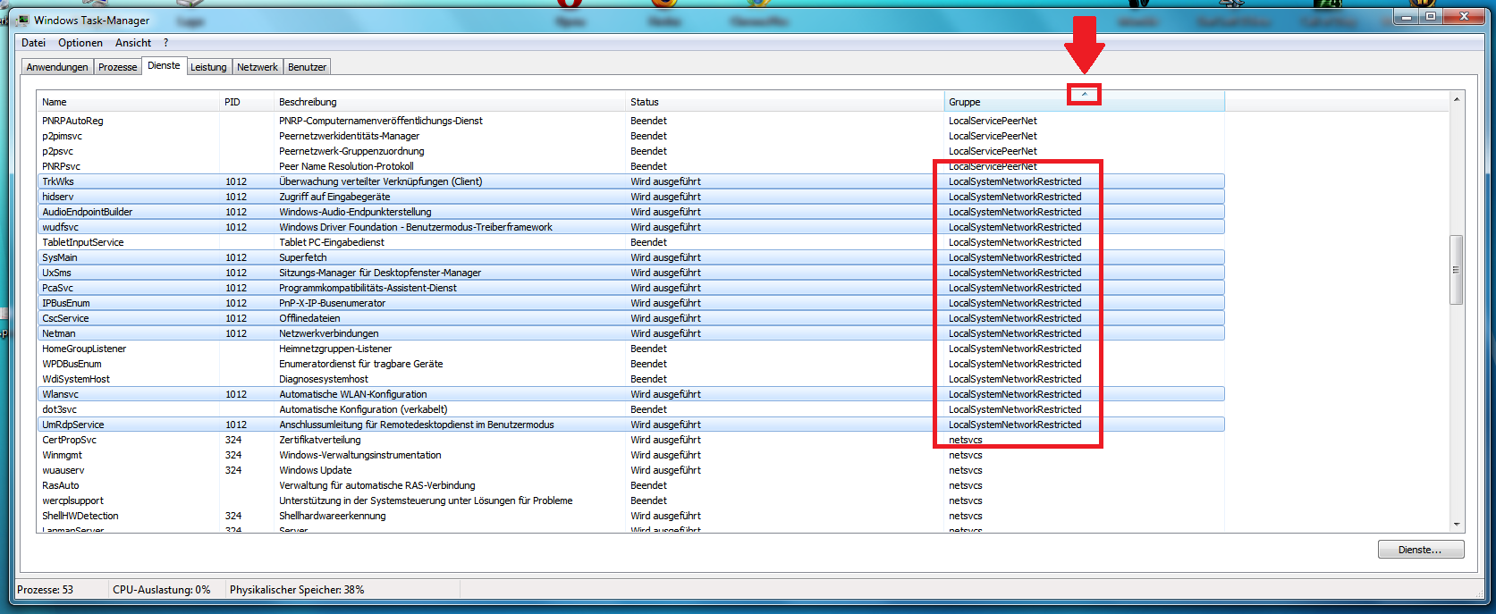Image resolution: width=1496 pixels, height=614 pixels.
Task: Select the Peernetzwerk-Gruppenzuordnung description
Action: [x=351, y=151]
